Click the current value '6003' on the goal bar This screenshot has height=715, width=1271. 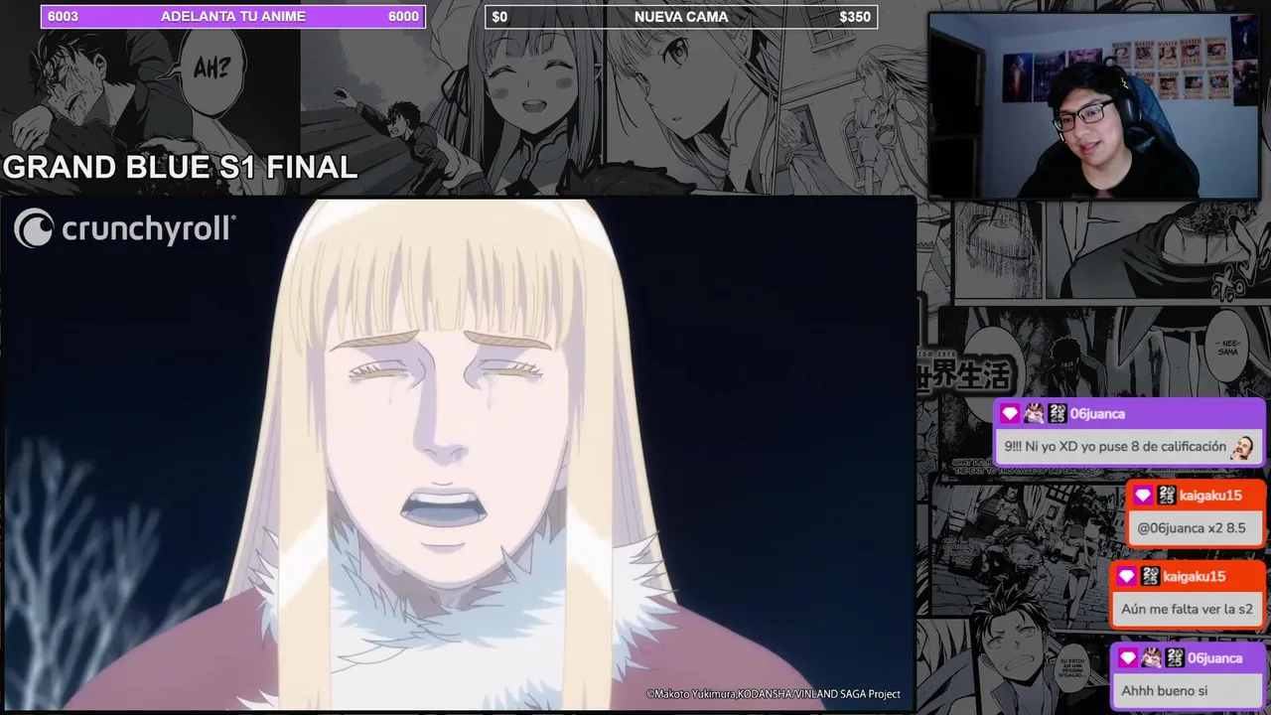coord(63,17)
